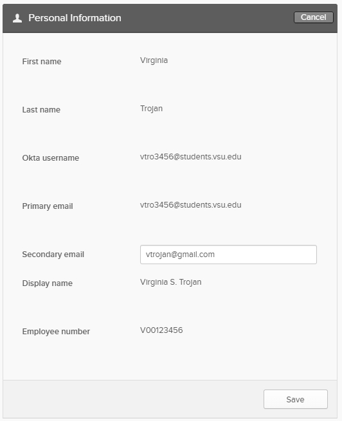Click the Okta username email value
The width and height of the screenshot is (342, 421).
tap(190, 157)
